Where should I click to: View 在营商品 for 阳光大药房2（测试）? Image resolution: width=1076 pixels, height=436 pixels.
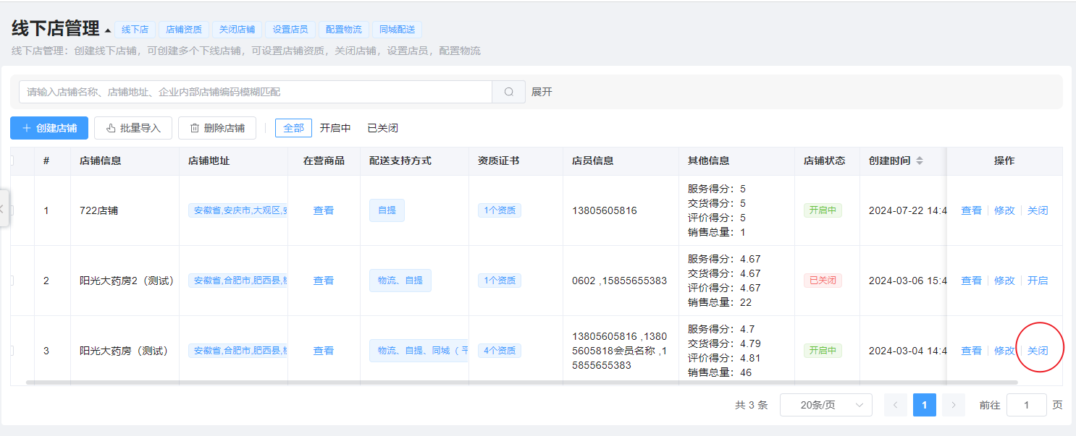pos(324,281)
